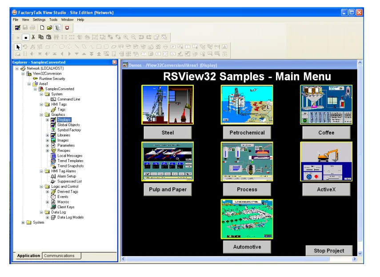Viewport: 380px width, 277px height.
Task: Select the arrow pointer tool
Action: 18,47
